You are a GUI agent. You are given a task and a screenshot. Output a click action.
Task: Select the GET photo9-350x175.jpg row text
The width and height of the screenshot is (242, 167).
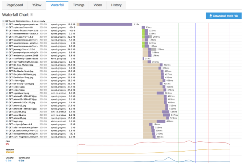tap(22, 103)
